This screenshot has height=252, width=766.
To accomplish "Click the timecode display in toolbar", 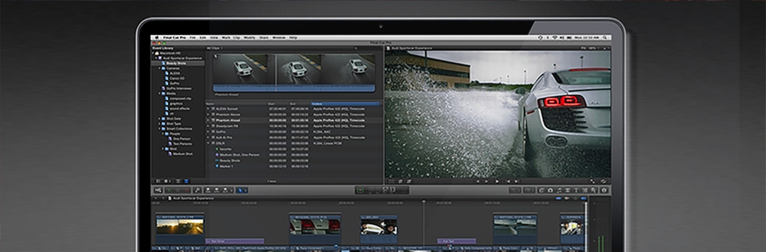I will coord(382,190).
